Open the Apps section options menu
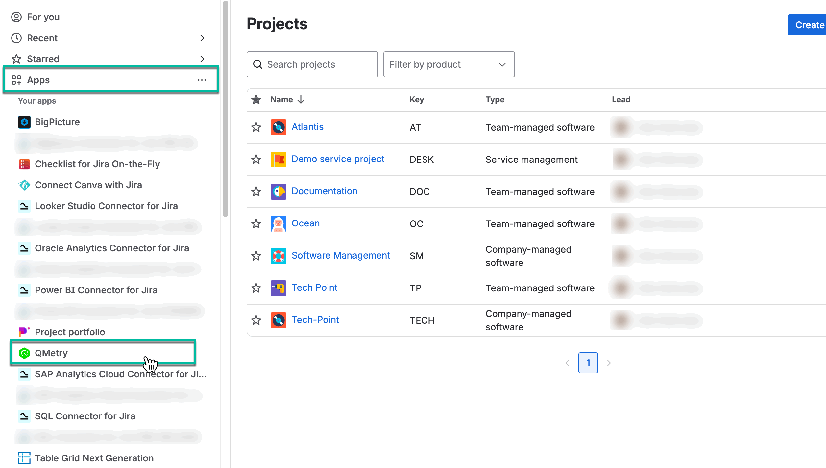Screen dimensions: 826x468 point(202,80)
